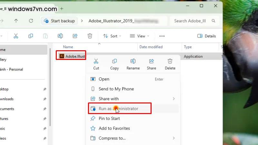Toggle the Details pane button
The width and height of the screenshot is (258, 145).
(206, 36)
